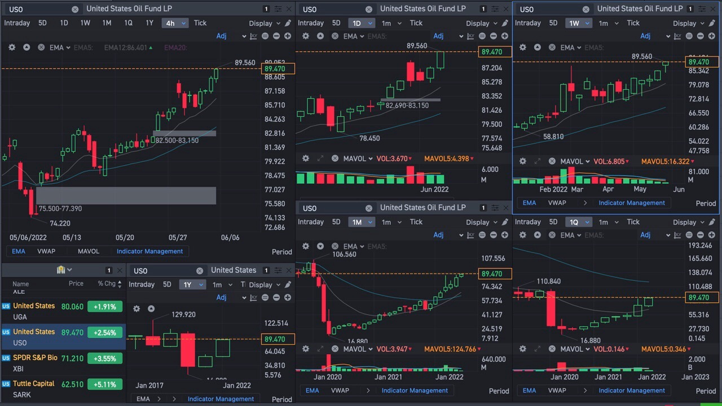Click the drawing brush icon in the 4h chart

tap(288, 23)
